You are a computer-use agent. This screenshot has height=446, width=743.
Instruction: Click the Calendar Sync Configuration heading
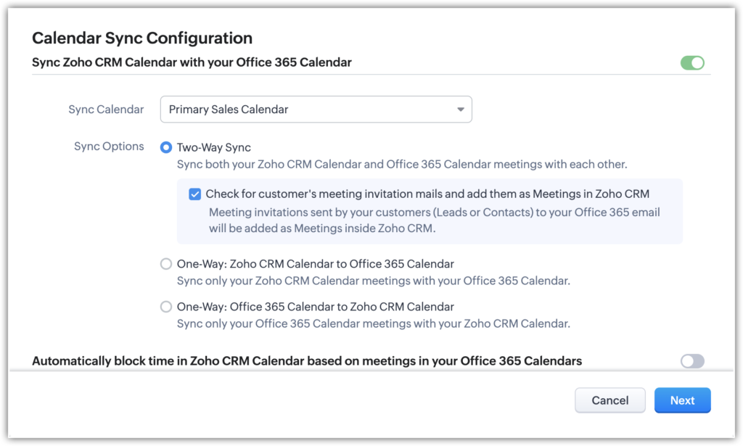(x=141, y=38)
